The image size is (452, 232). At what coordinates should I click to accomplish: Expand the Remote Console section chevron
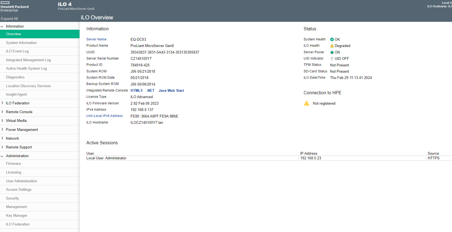[2, 112]
